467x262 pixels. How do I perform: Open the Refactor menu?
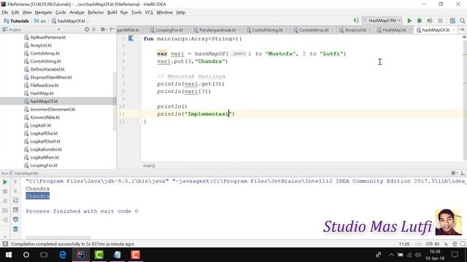96,12
